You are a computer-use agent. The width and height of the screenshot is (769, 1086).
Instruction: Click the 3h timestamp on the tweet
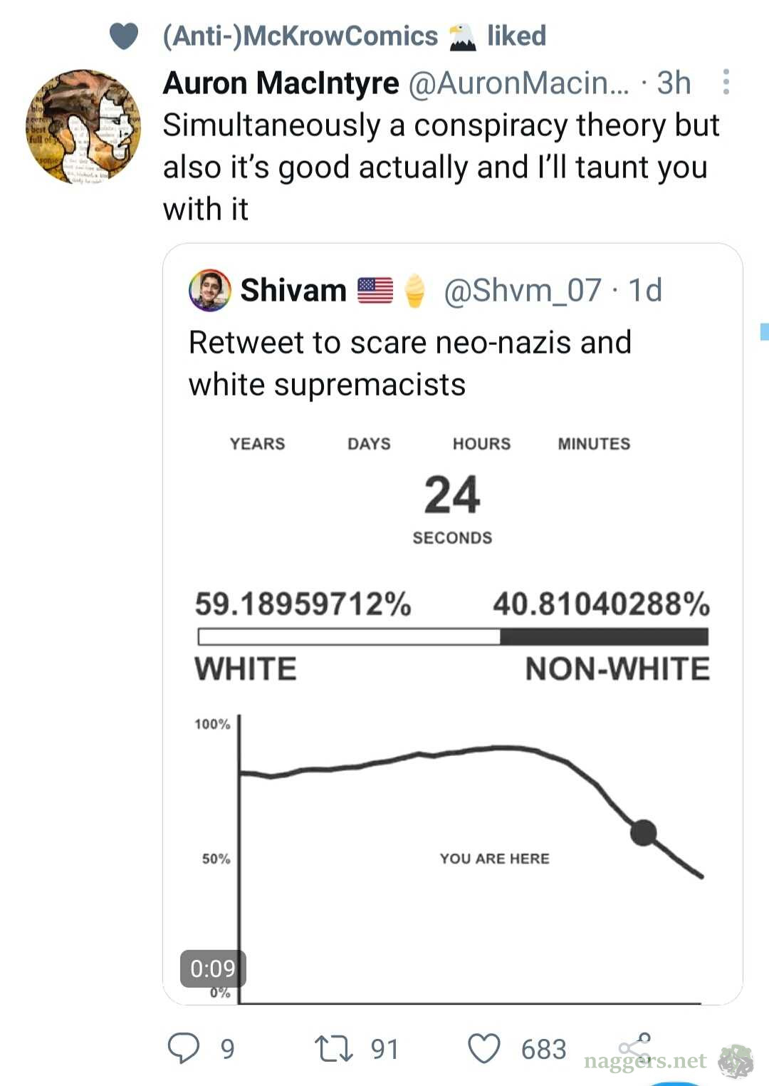(674, 83)
